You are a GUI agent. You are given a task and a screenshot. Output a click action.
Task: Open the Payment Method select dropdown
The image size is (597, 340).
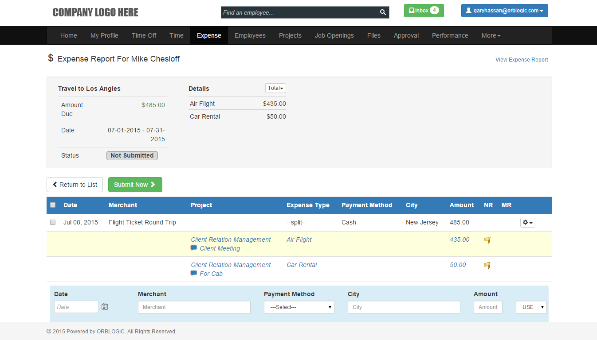[x=299, y=307]
